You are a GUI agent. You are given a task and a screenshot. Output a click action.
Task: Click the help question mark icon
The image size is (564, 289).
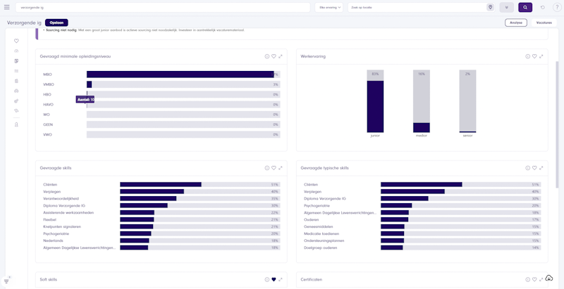pyautogui.click(x=556, y=7)
